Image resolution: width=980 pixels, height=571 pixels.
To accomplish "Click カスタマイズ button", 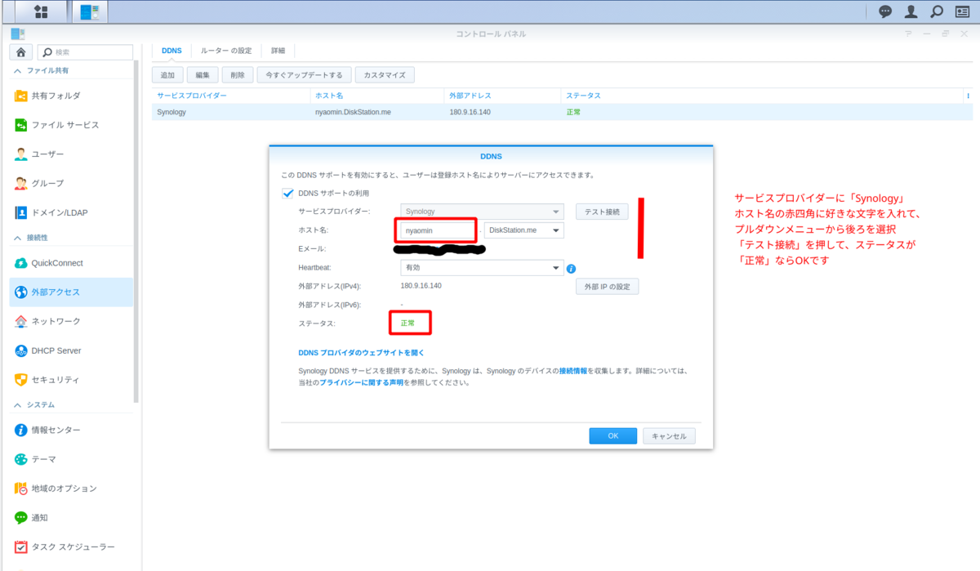I will coord(385,75).
